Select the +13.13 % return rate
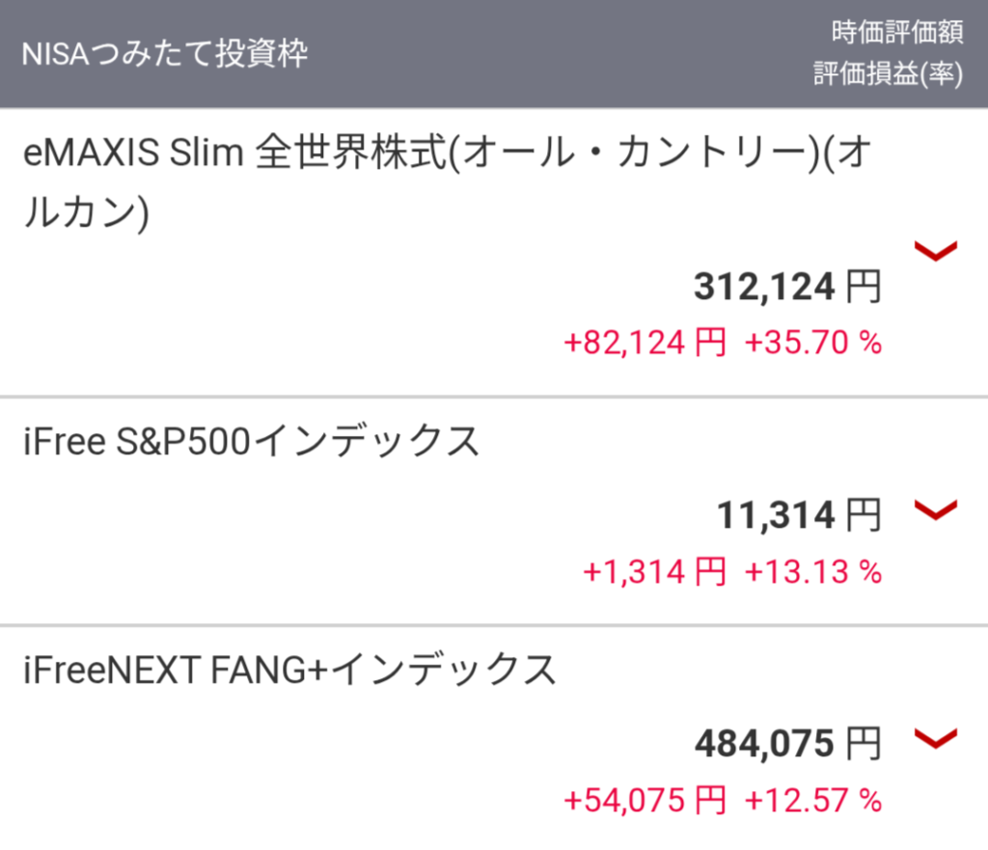The height and width of the screenshot is (850, 988). pos(812,571)
